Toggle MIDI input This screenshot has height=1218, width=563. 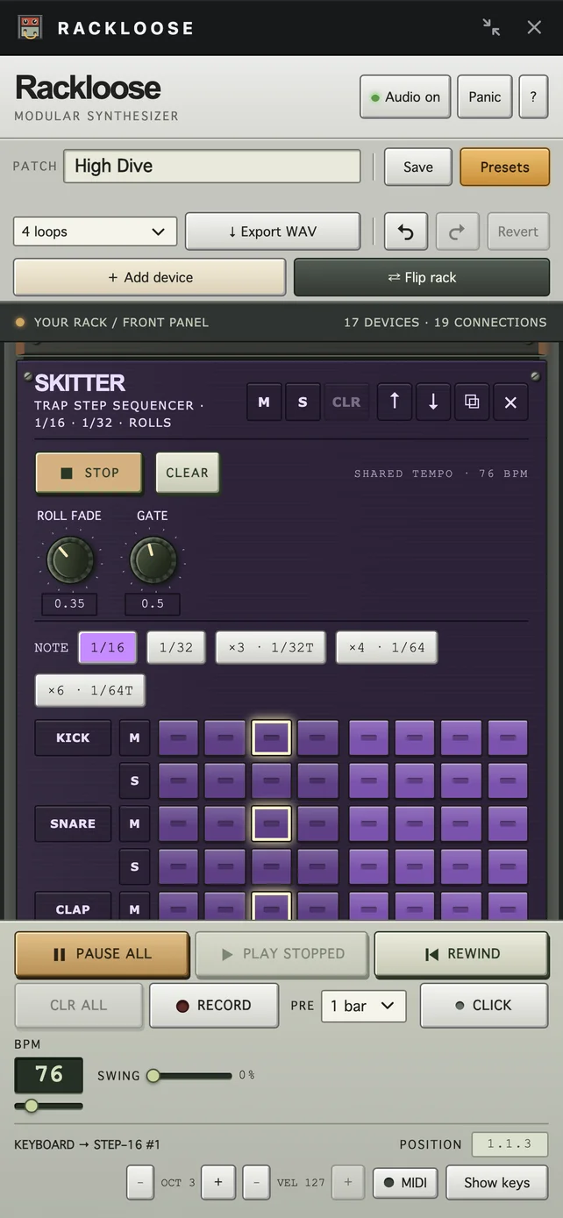[x=405, y=1182]
